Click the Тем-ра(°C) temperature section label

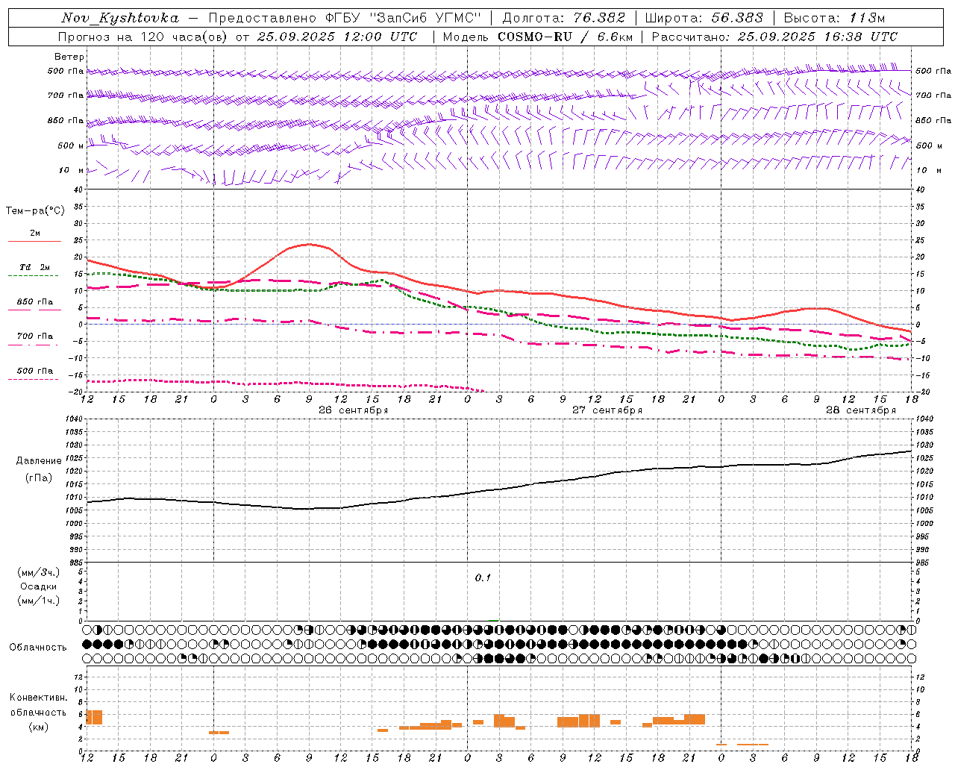35,210
